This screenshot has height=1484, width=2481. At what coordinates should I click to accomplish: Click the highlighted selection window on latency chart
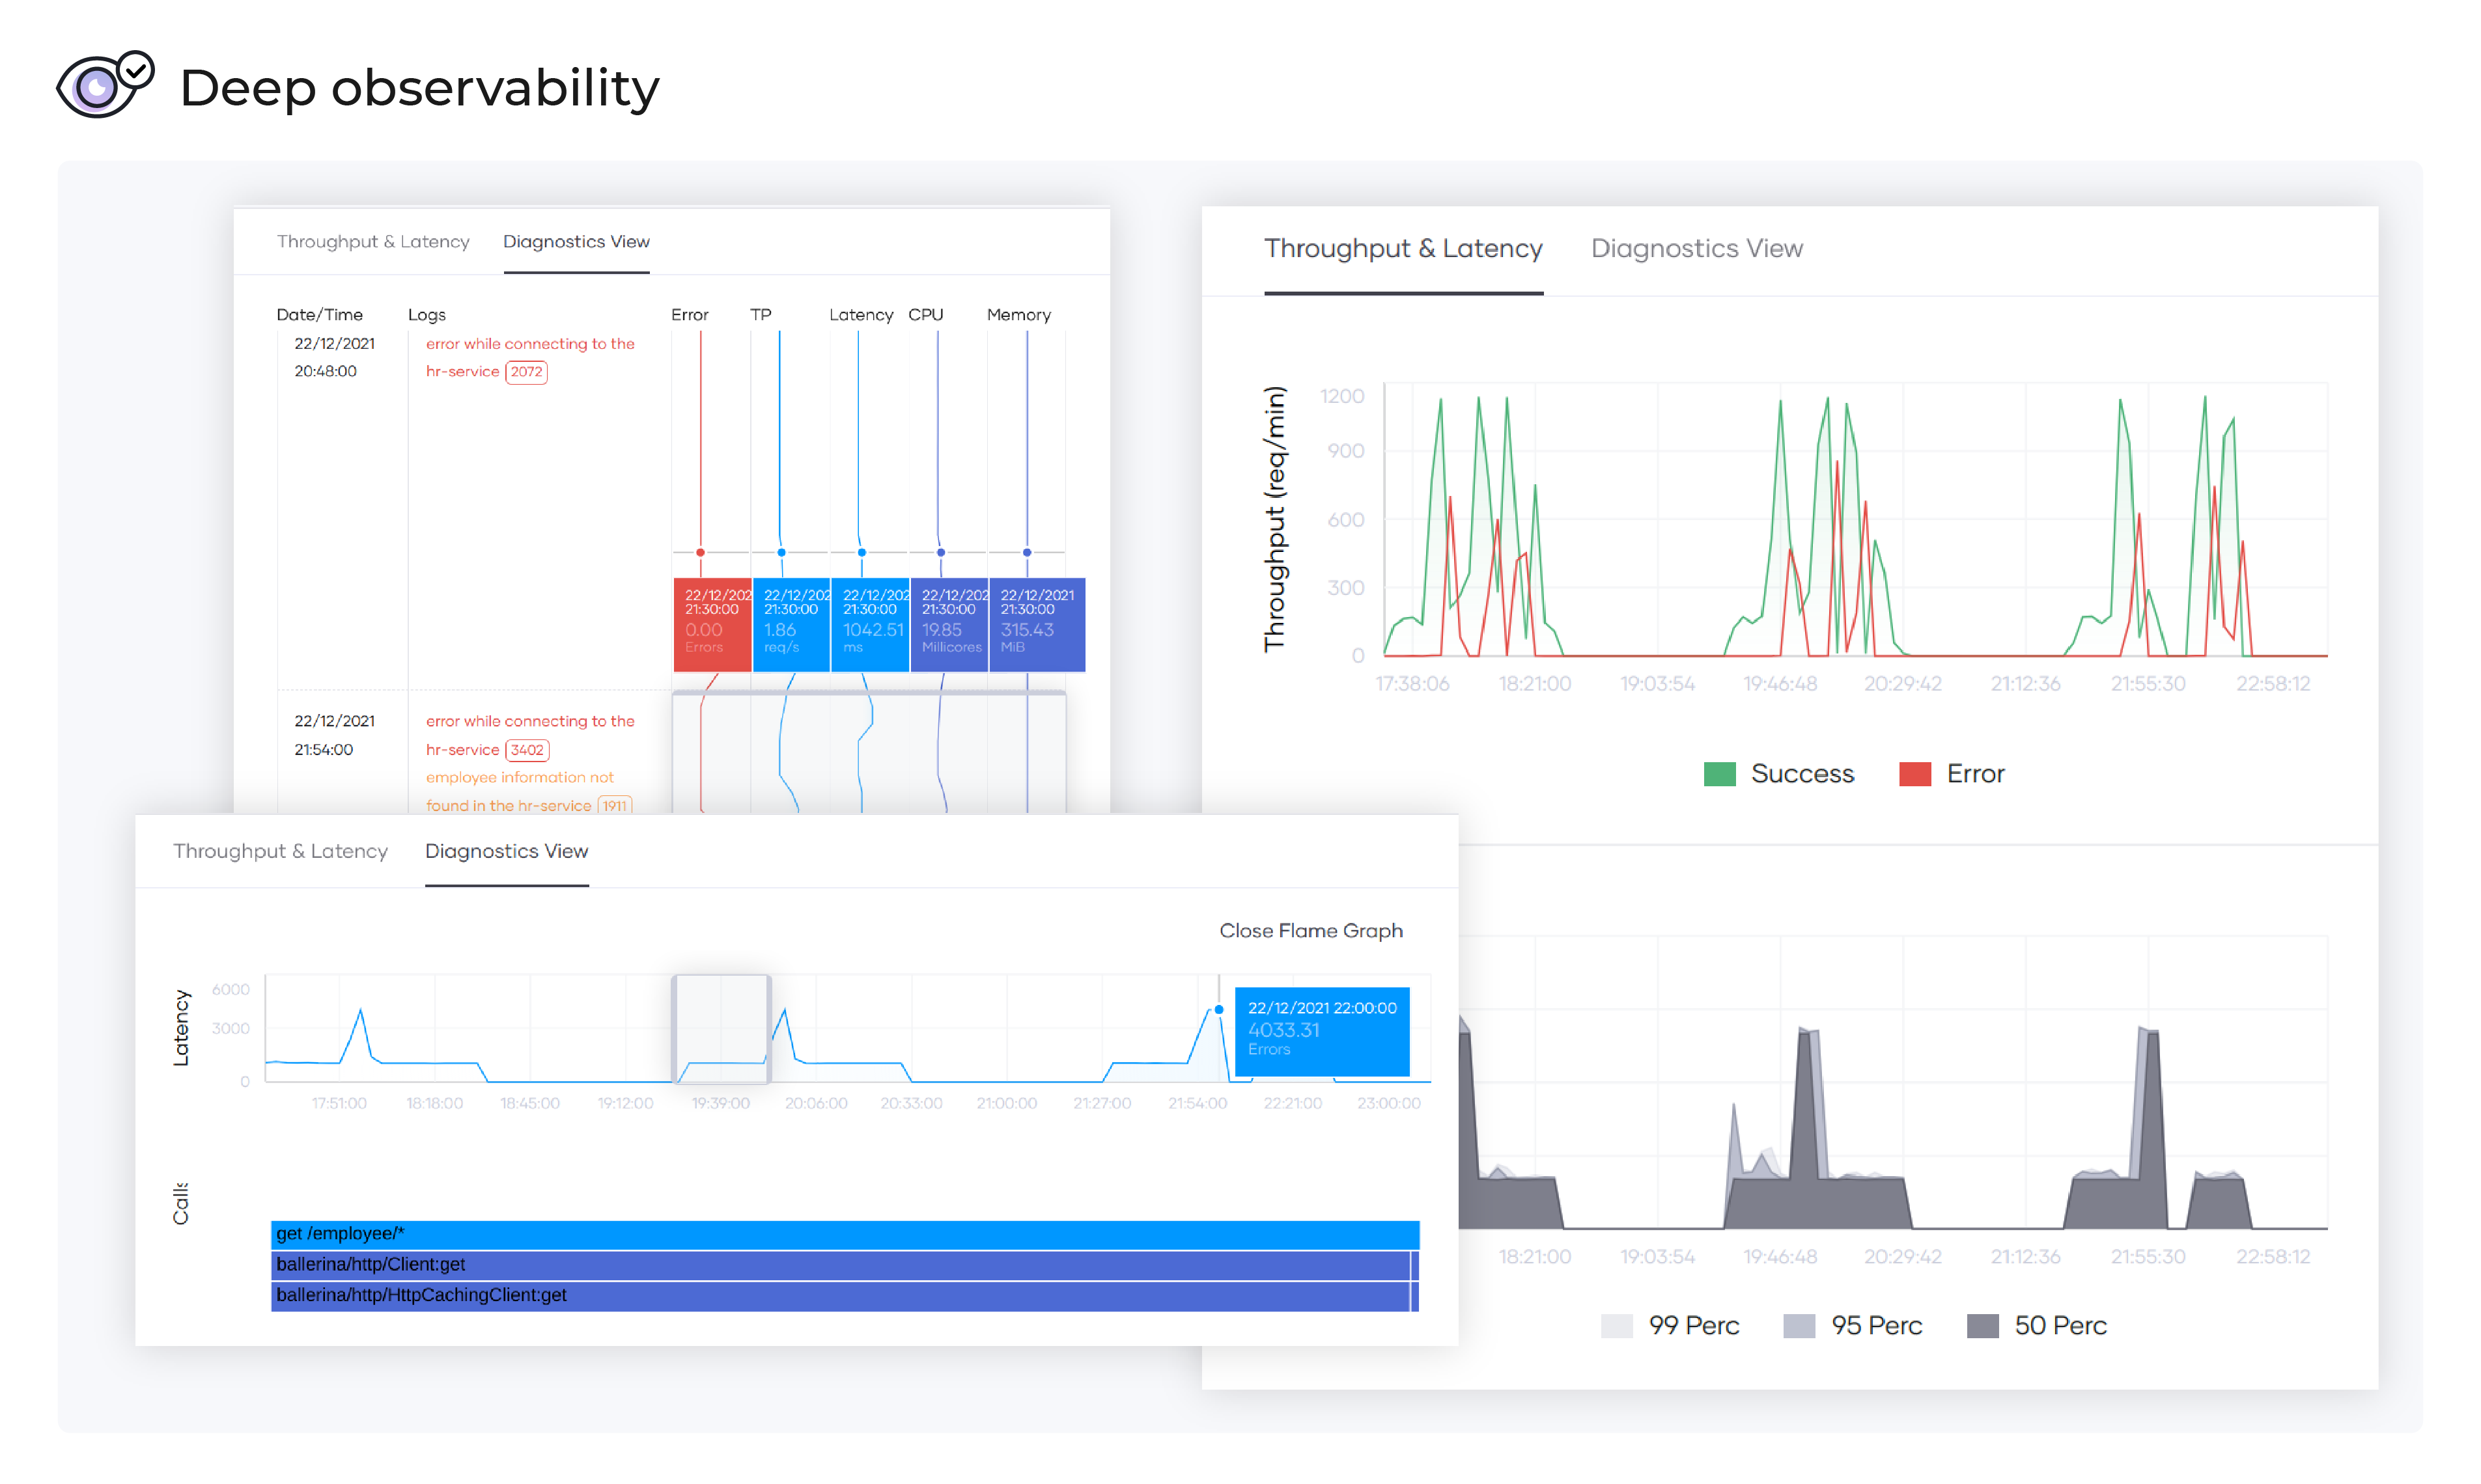(x=720, y=1029)
